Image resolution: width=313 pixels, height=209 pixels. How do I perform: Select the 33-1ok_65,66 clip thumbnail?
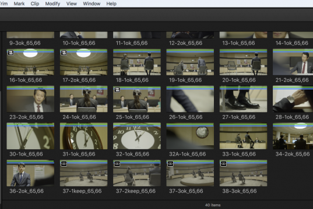[243, 136]
